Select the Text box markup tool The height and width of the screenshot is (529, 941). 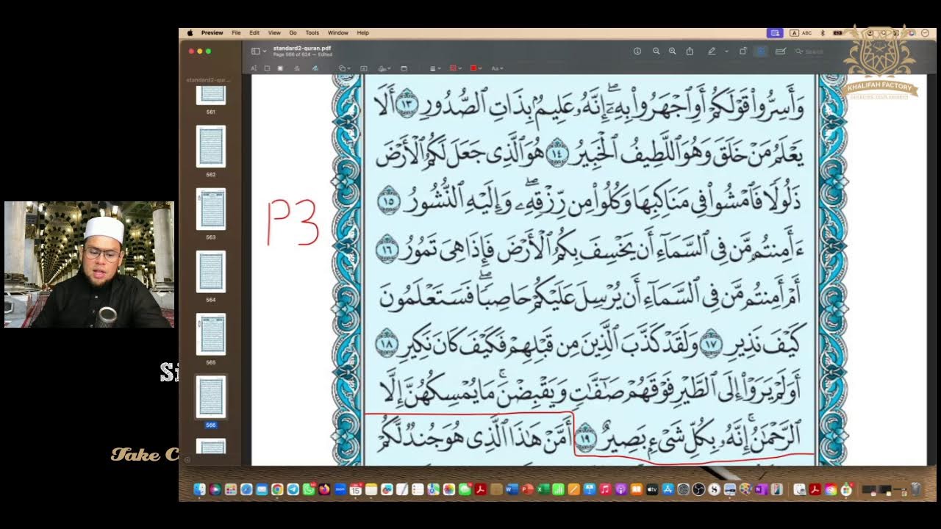(x=364, y=68)
